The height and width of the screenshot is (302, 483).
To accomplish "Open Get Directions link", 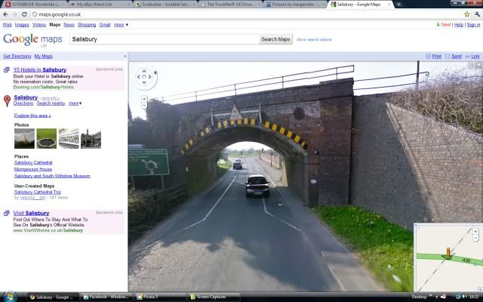I will point(17,56).
